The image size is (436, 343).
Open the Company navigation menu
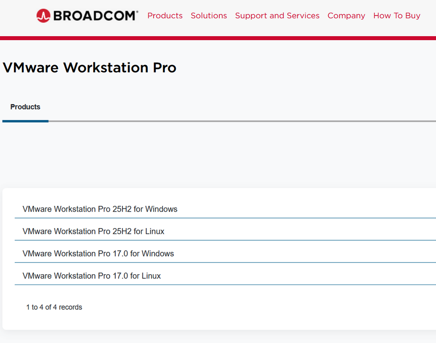pyautogui.click(x=346, y=16)
